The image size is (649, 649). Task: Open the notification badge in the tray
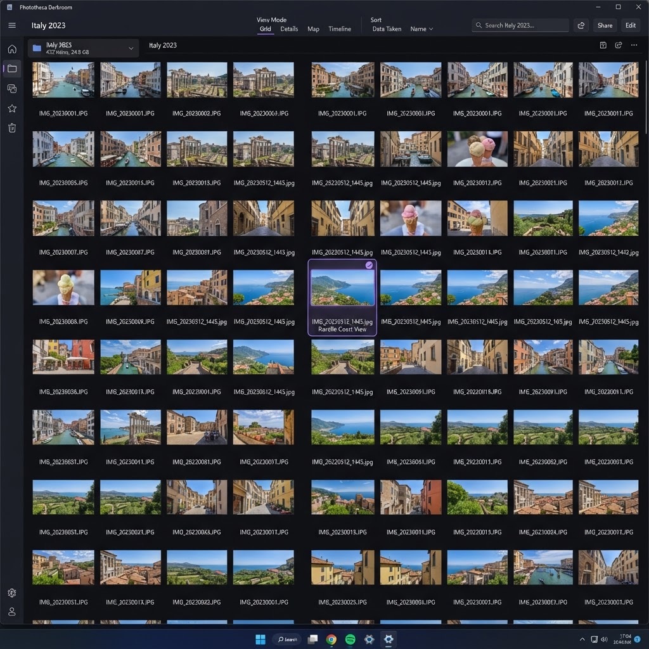point(638,639)
